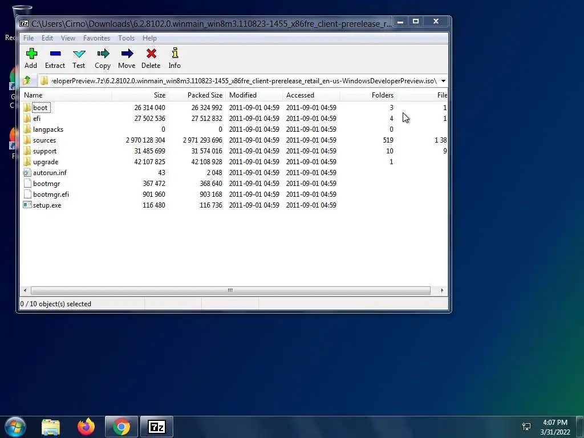Image resolution: width=584 pixels, height=438 pixels.
Task: Open the View menu
Action: (x=68, y=38)
